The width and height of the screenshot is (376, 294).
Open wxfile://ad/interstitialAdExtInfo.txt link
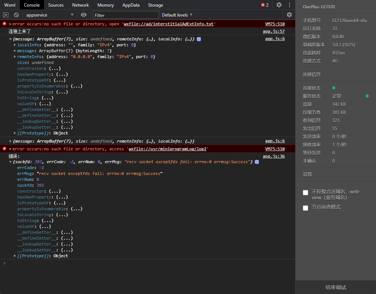[x=169, y=24]
